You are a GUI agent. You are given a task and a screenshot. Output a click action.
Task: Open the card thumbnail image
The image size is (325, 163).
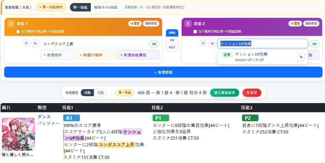[18, 134]
